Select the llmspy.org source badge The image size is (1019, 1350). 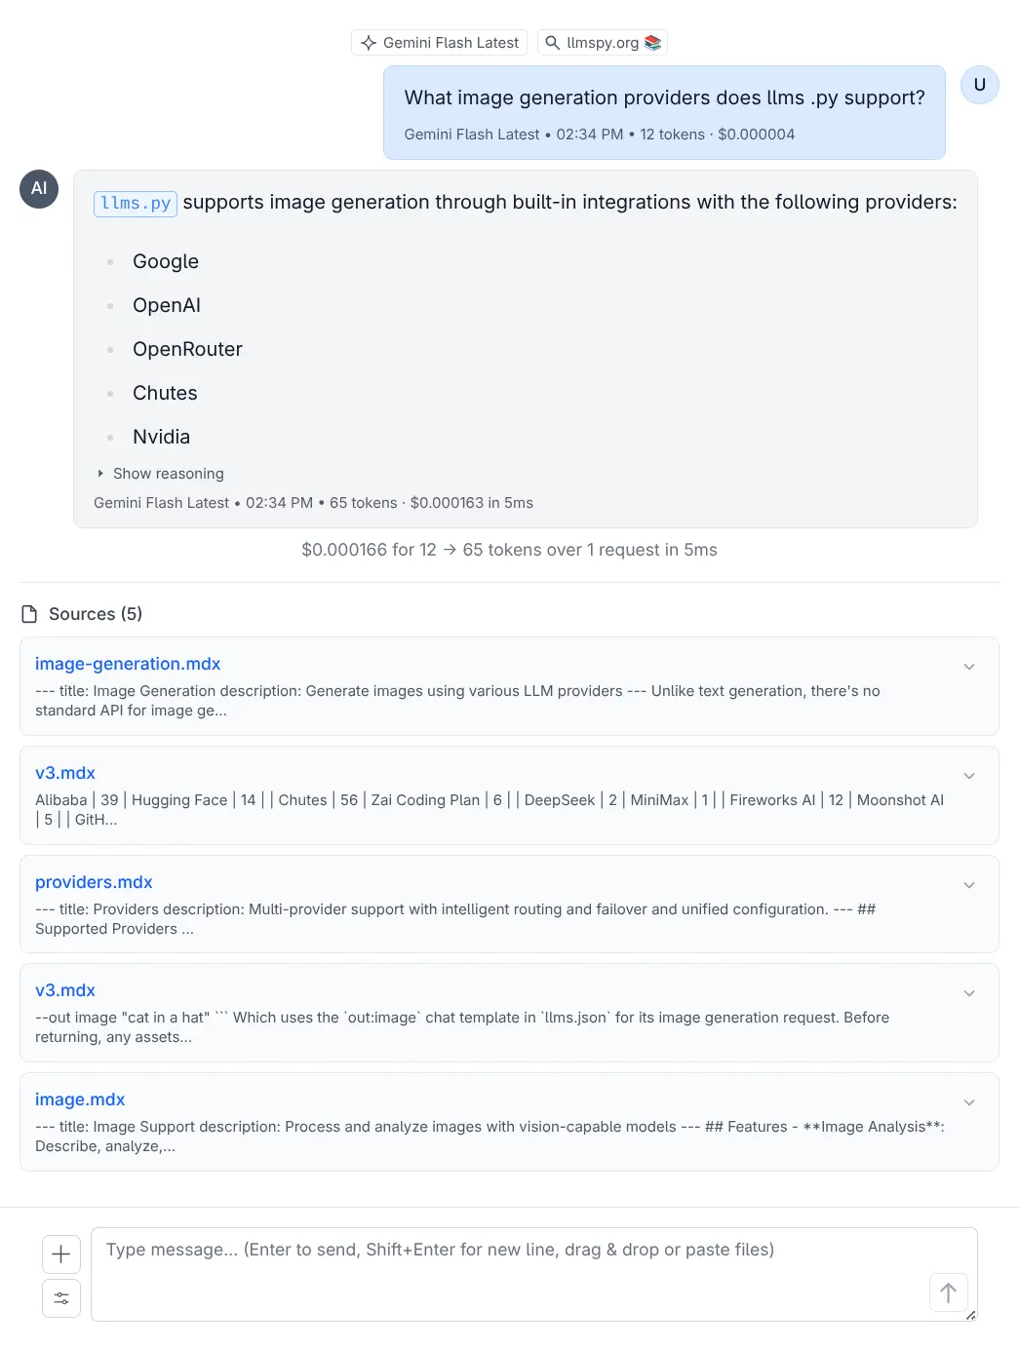(x=602, y=42)
